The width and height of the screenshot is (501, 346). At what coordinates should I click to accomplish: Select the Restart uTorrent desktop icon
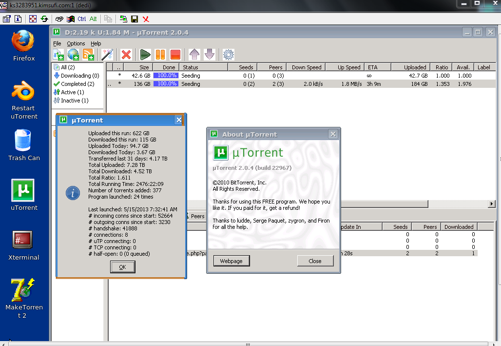[24, 100]
